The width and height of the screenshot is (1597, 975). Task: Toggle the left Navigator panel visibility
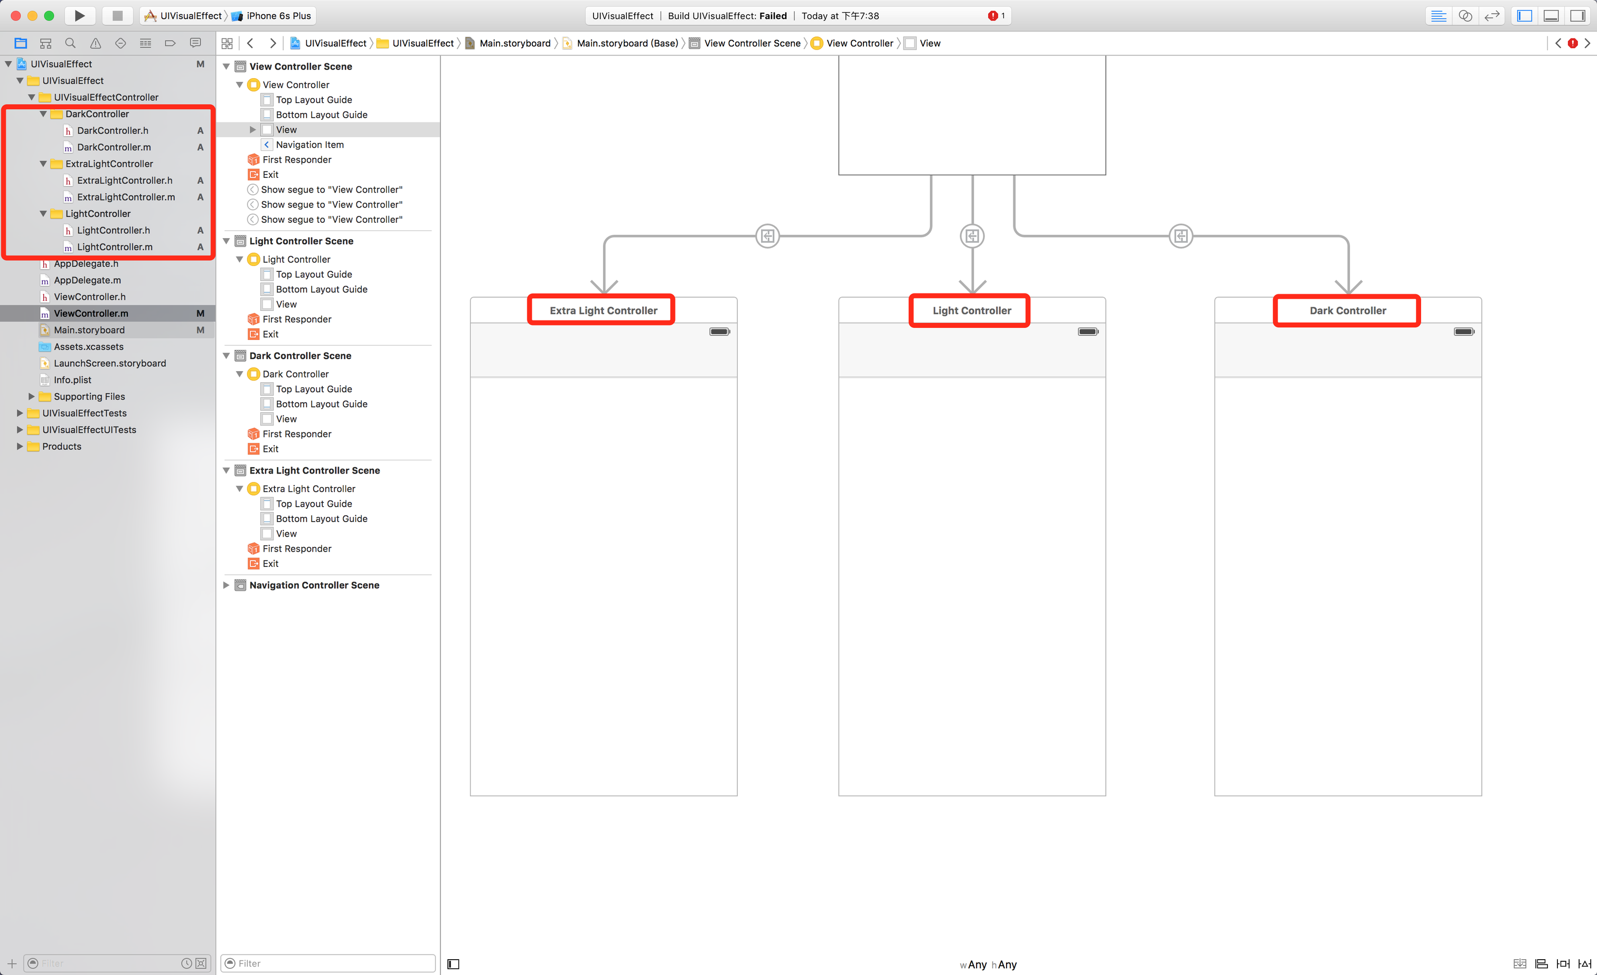[x=1525, y=15]
